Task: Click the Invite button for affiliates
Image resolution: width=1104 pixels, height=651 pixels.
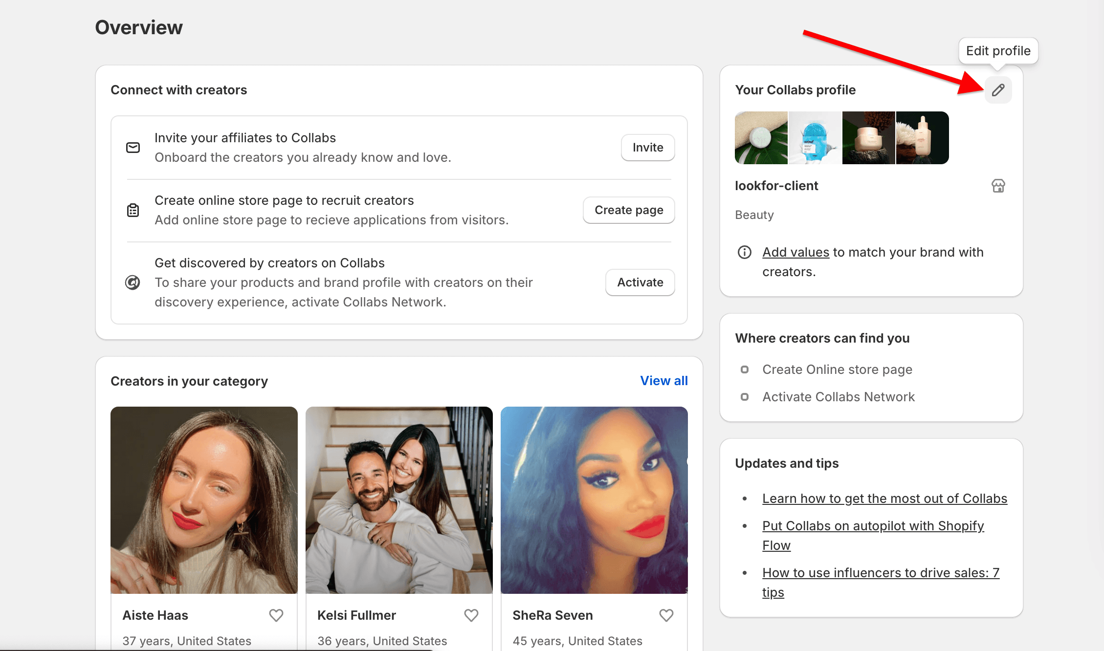Action: click(648, 147)
